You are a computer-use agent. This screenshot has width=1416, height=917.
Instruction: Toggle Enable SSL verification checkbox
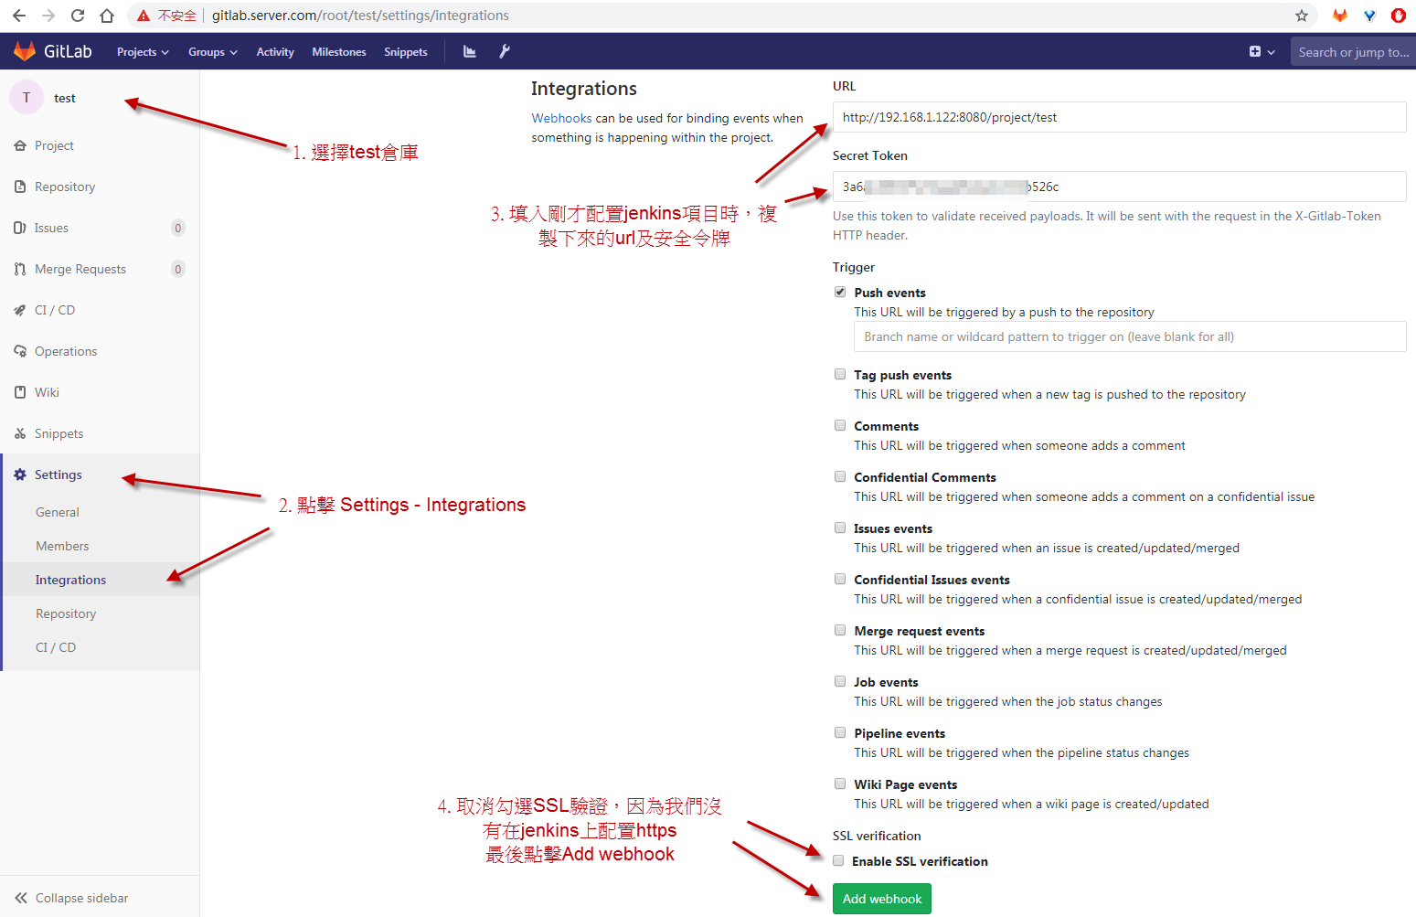838,860
